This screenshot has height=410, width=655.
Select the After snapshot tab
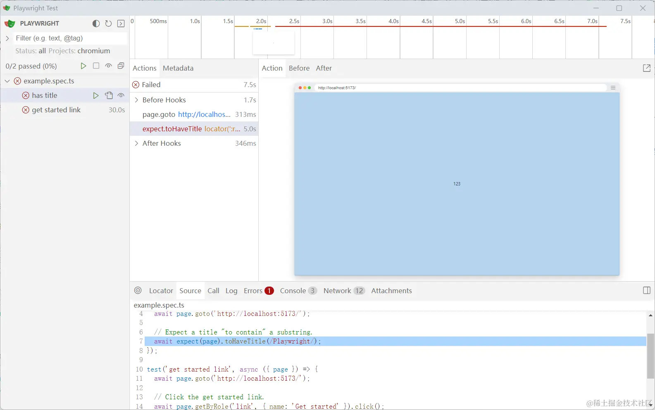(x=324, y=68)
